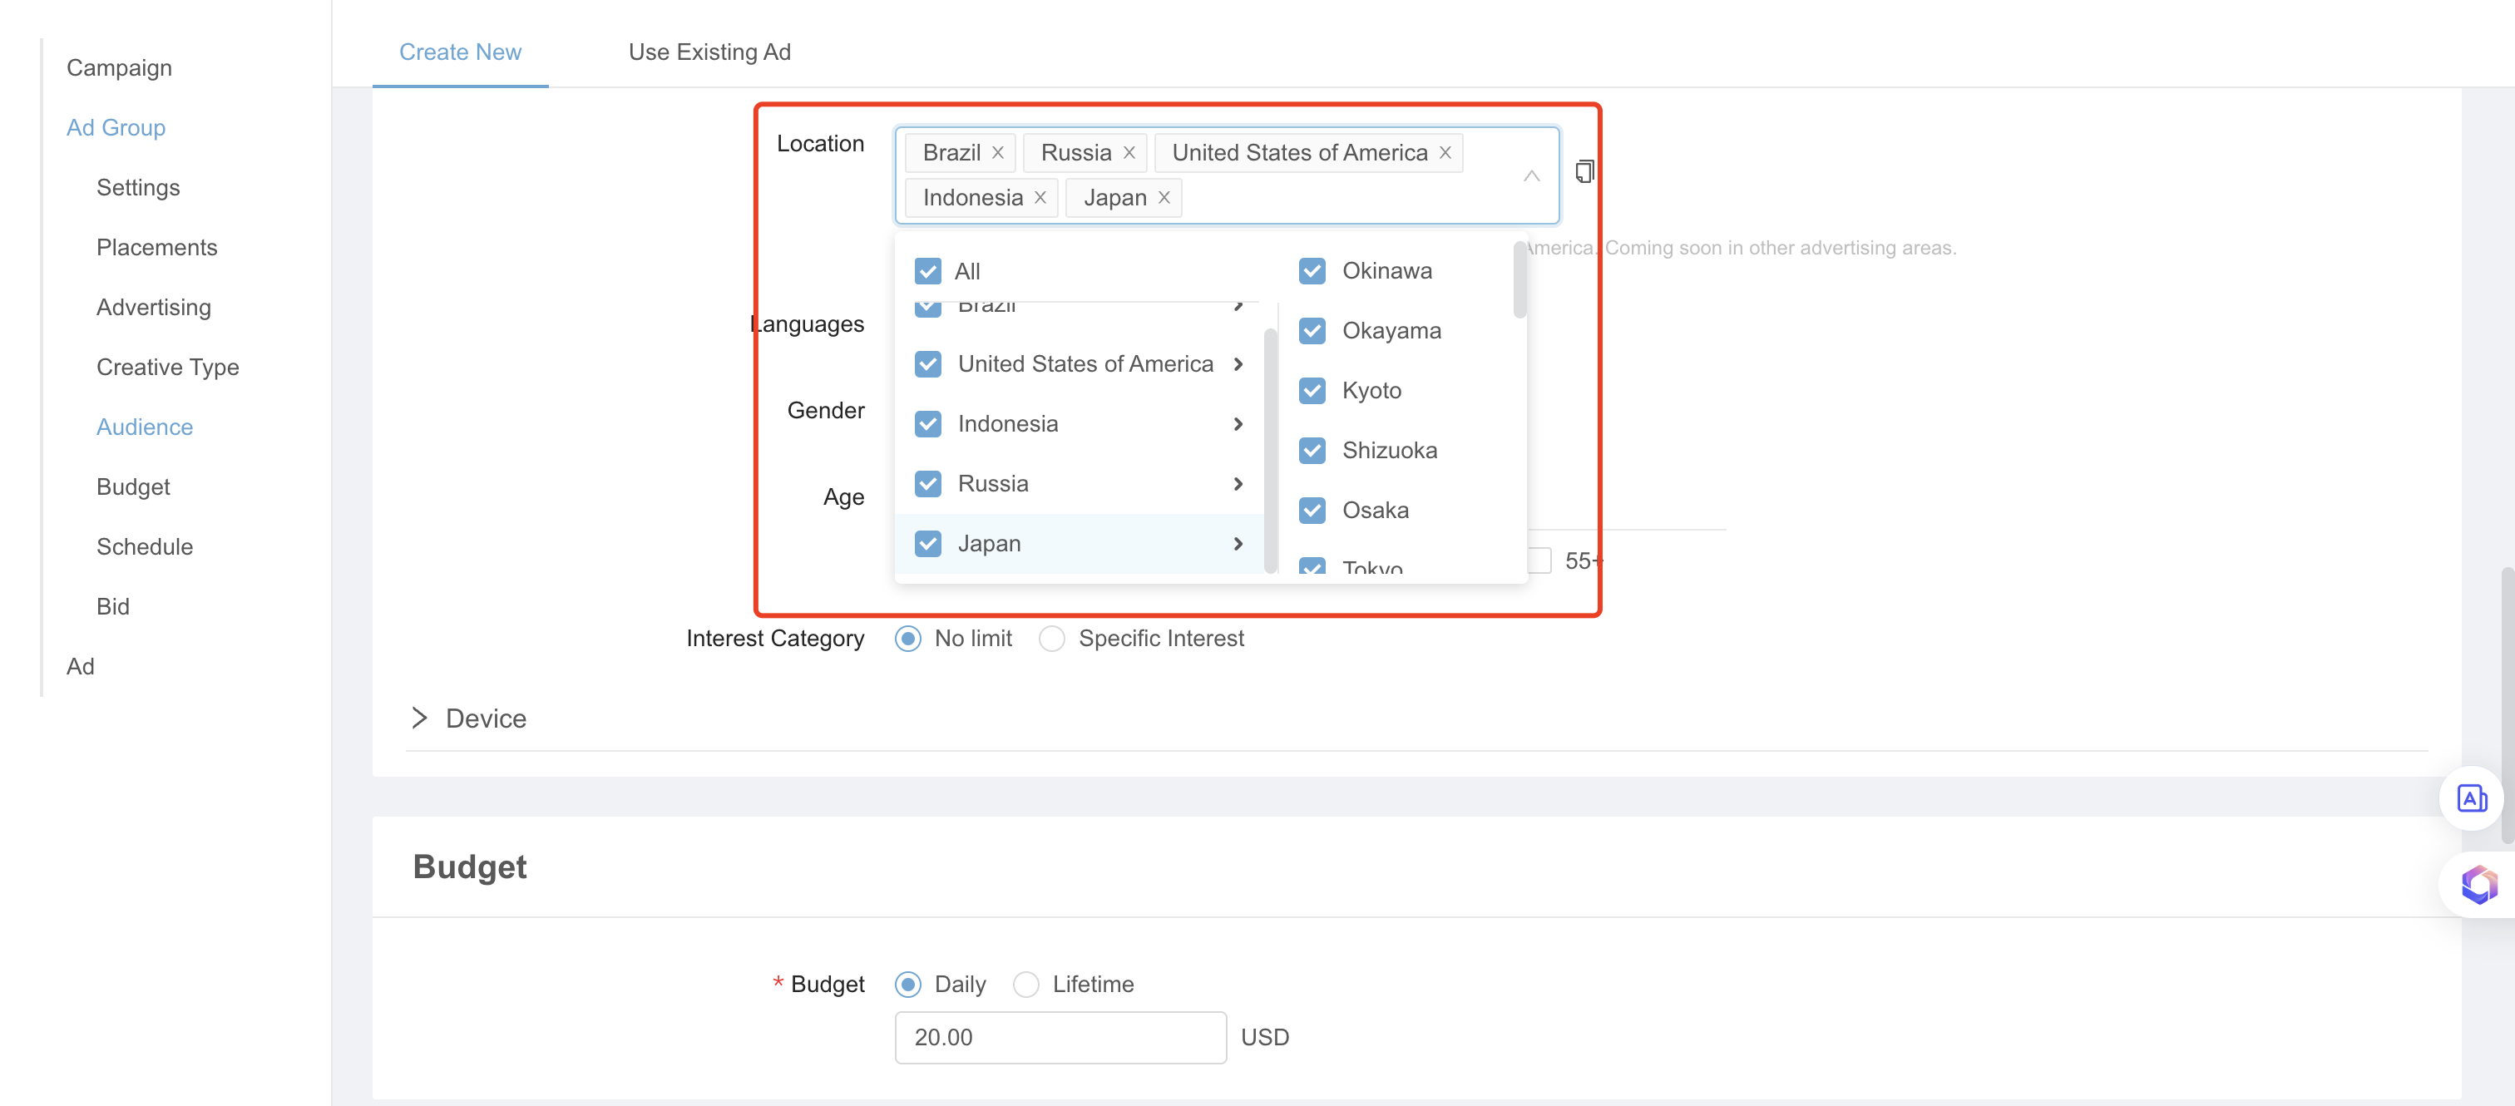Go to Placements section
2515x1106 pixels.
156,247
